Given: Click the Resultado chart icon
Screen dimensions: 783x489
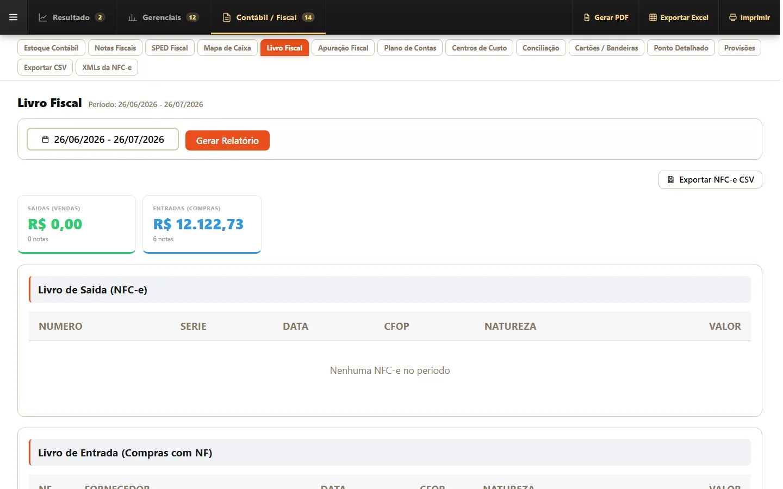Looking at the screenshot, I should (x=43, y=17).
